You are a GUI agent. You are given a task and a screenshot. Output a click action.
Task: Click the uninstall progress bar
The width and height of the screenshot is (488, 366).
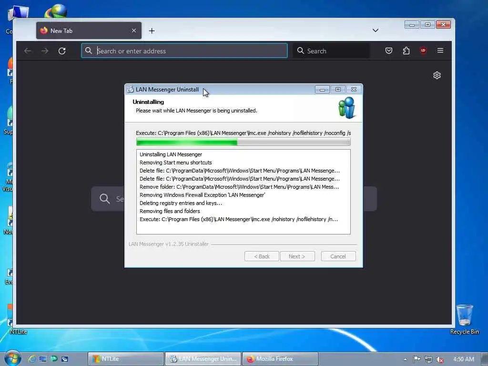click(x=244, y=142)
